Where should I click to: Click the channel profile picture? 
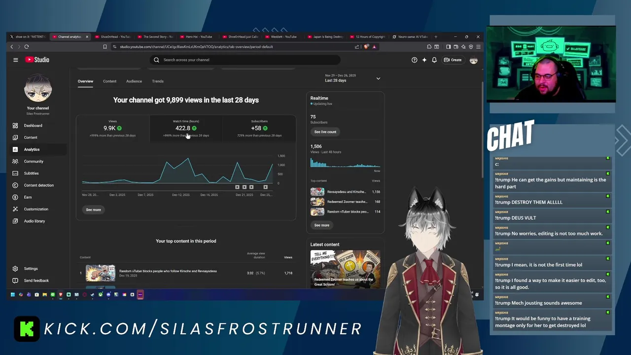(x=38, y=89)
